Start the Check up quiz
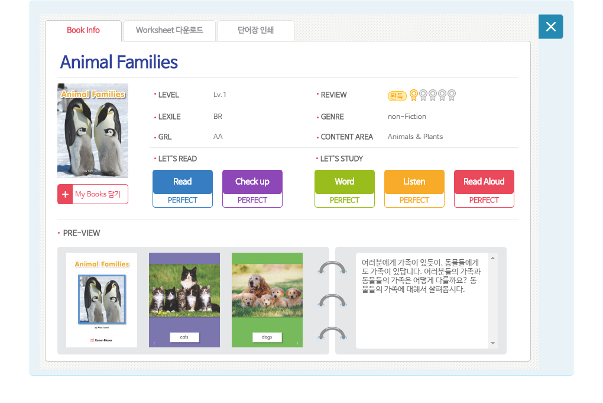Viewport: 603px width, 403px height. coord(252,182)
